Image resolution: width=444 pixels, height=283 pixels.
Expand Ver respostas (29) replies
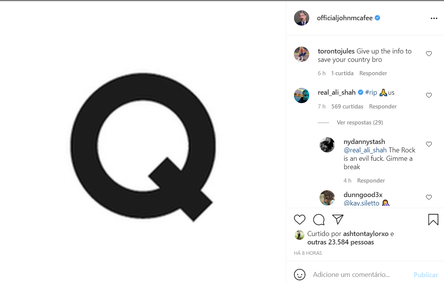pyautogui.click(x=360, y=123)
